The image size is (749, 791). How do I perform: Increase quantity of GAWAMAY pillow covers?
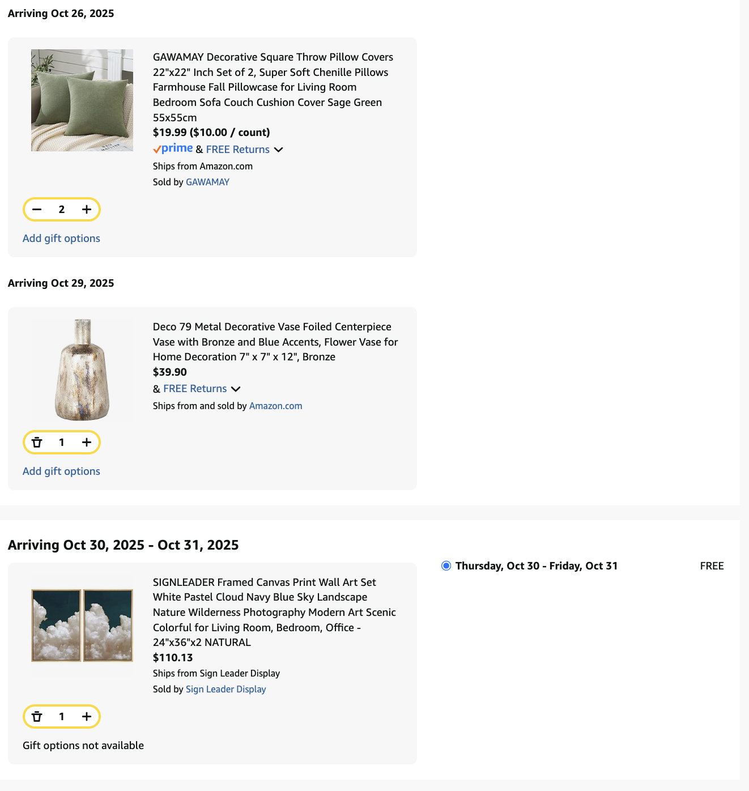coord(87,209)
